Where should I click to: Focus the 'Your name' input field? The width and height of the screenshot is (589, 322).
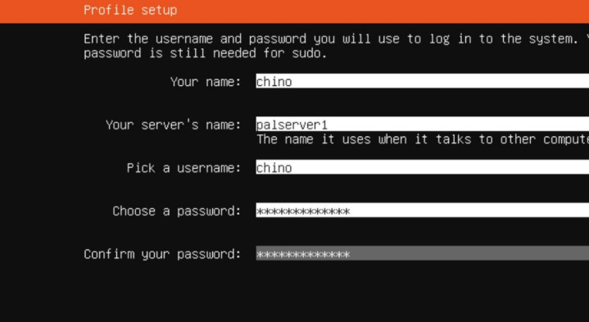(x=422, y=81)
